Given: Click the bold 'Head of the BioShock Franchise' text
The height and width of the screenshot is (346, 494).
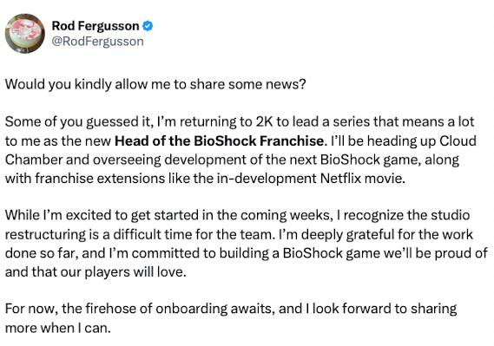Looking at the screenshot, I should 219,141.
